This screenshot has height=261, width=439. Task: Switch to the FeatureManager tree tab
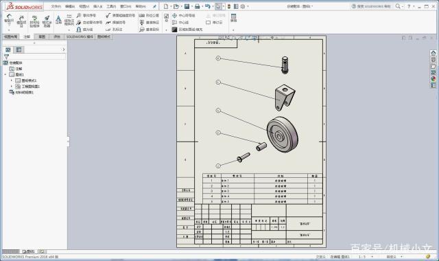pyautogui.click(x=8, y=49)
